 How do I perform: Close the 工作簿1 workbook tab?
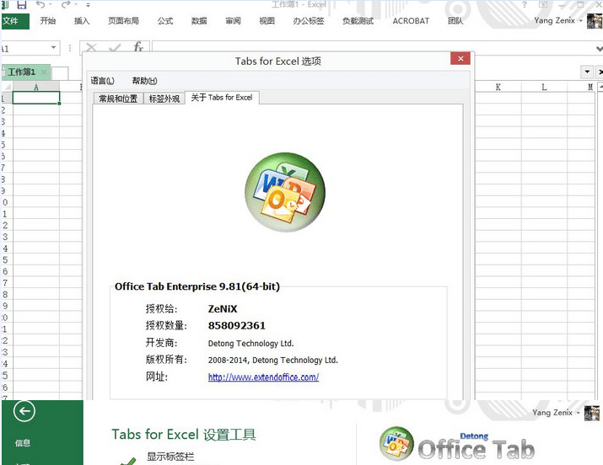[44, 72]
